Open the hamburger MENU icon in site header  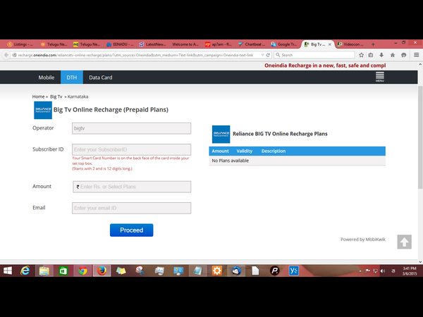tap(379, 76)
